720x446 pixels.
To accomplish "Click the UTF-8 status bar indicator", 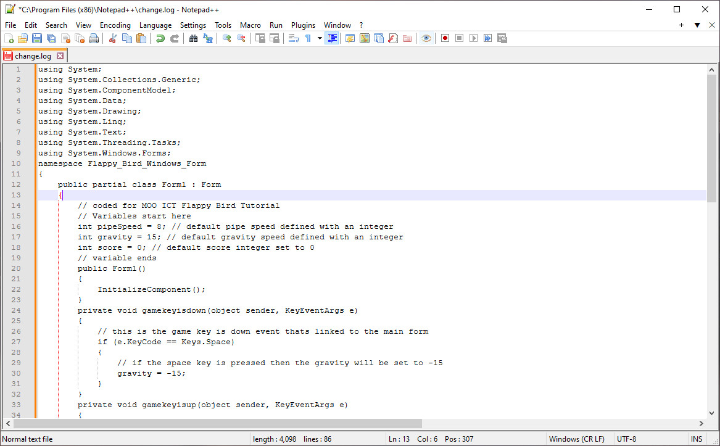I will [625, 439].
